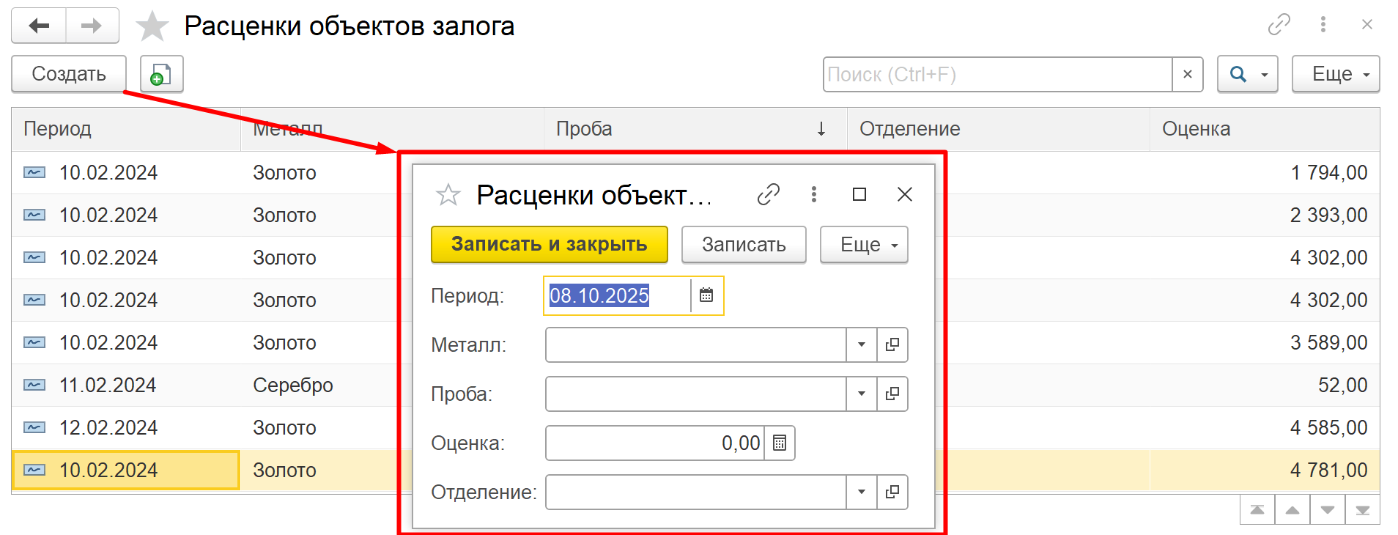Image resolution: width=1398 pixels, height=535 pixels.
Task: Star the dialog form as favorite
Action: (x=448, y=195)
